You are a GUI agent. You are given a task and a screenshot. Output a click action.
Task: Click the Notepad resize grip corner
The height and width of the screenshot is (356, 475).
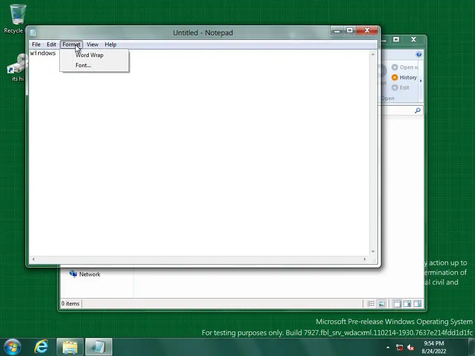click(x=374, y=261)
